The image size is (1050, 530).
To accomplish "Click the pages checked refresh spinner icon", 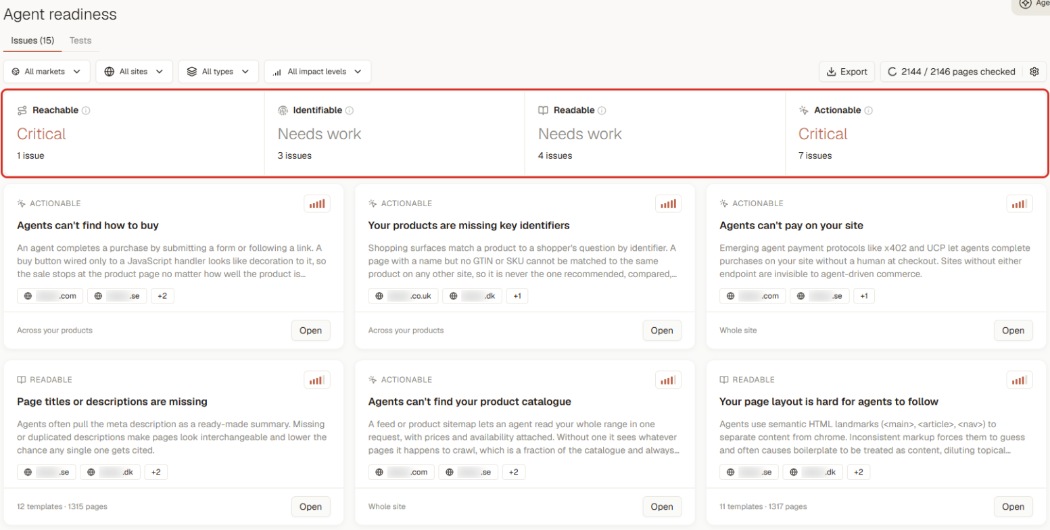I will [892, 72].
